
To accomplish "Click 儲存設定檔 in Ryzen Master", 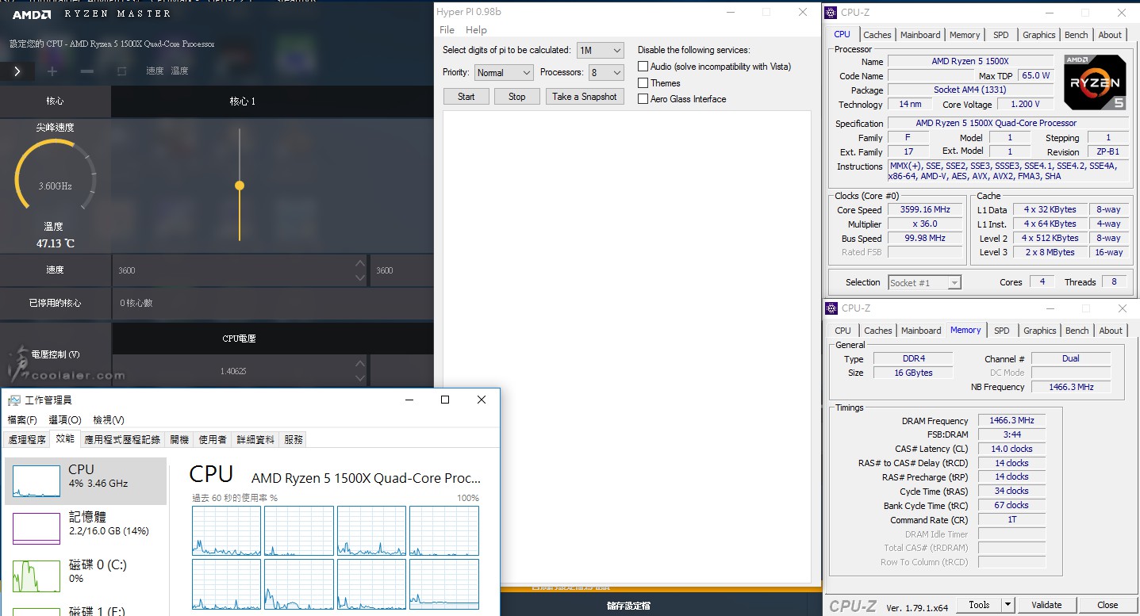I will pos(628,606).
